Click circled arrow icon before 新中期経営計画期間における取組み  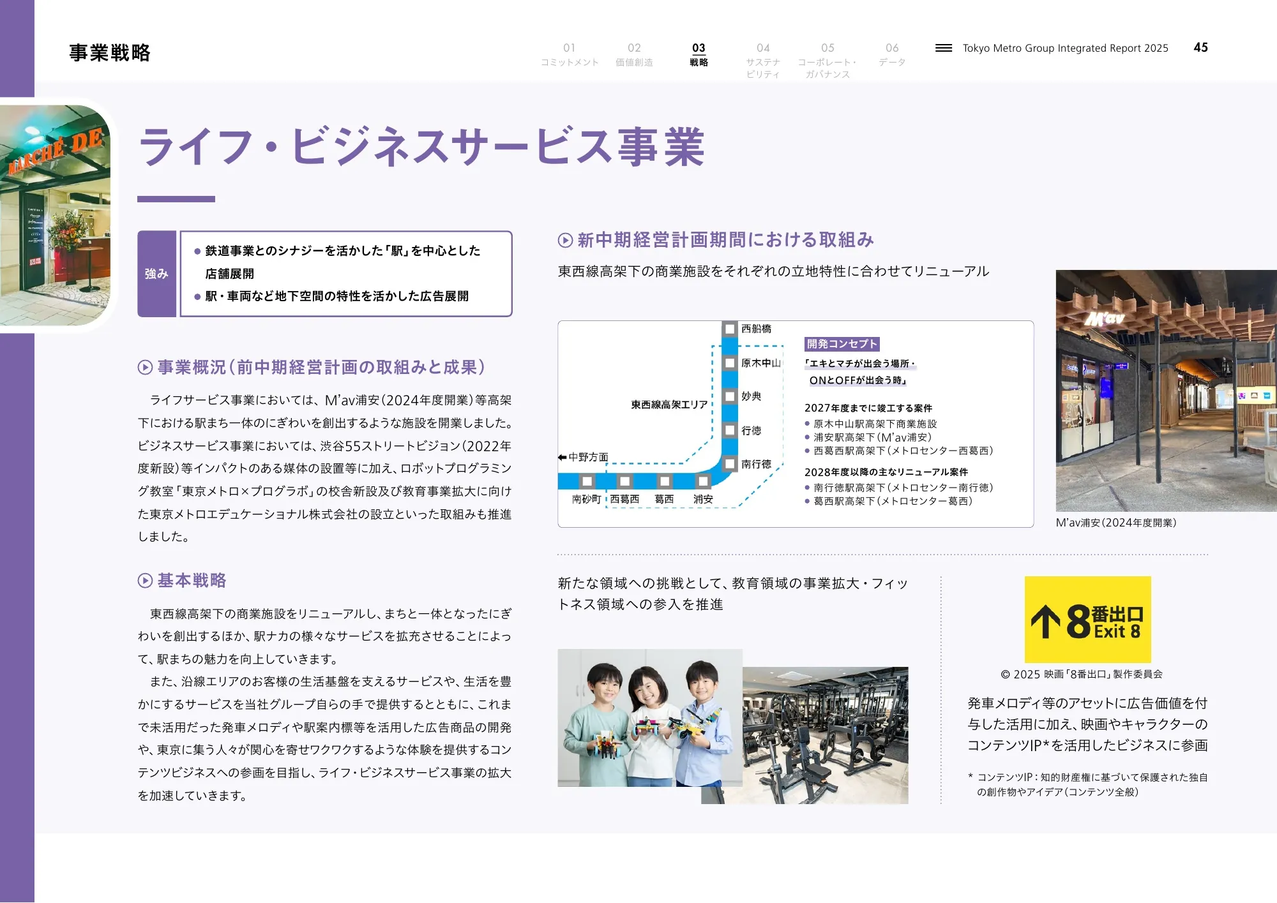565,241
